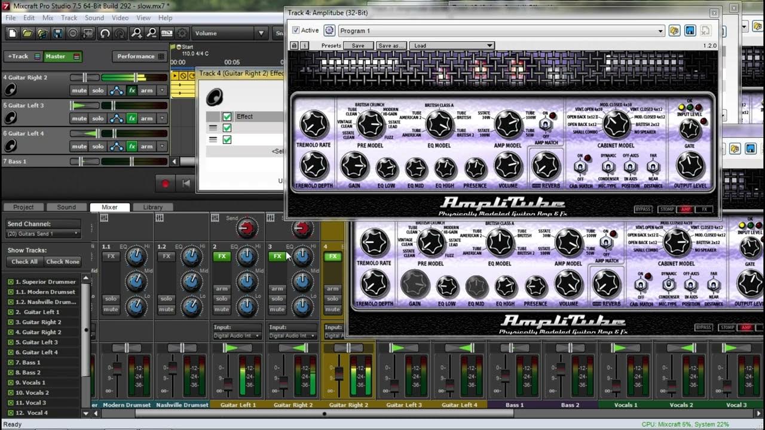Click the Amplitube save preset disk icon
Image resolution: width=765 pixels, height=430 pixels.
tap(690, 30)
